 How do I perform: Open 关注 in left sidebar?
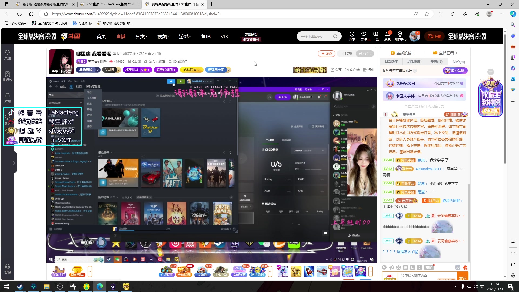click(8, 55)
